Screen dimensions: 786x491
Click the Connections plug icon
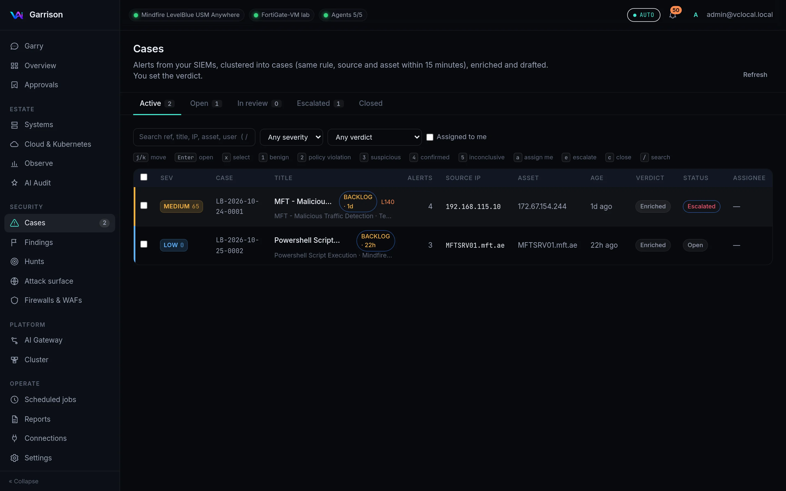click(x=14, y=438)
